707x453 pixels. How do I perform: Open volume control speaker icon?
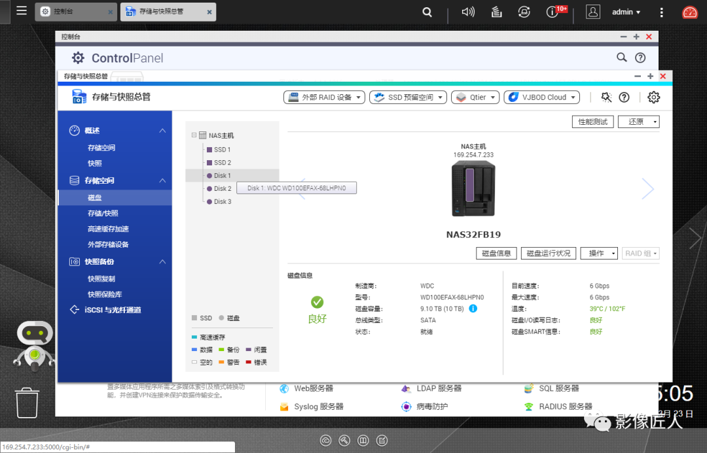468,12
